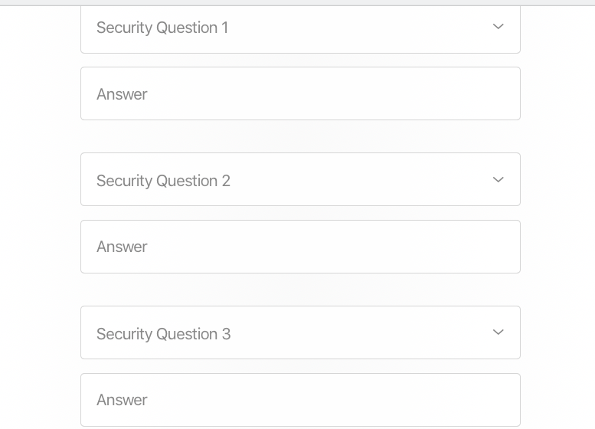
Task: Click the "Security Question 1" label text
Action: [x=162, y=28]
